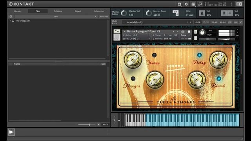This screenshot has width=251, height=141.
Task: Click the browser refresh icon
Action: 11,16
